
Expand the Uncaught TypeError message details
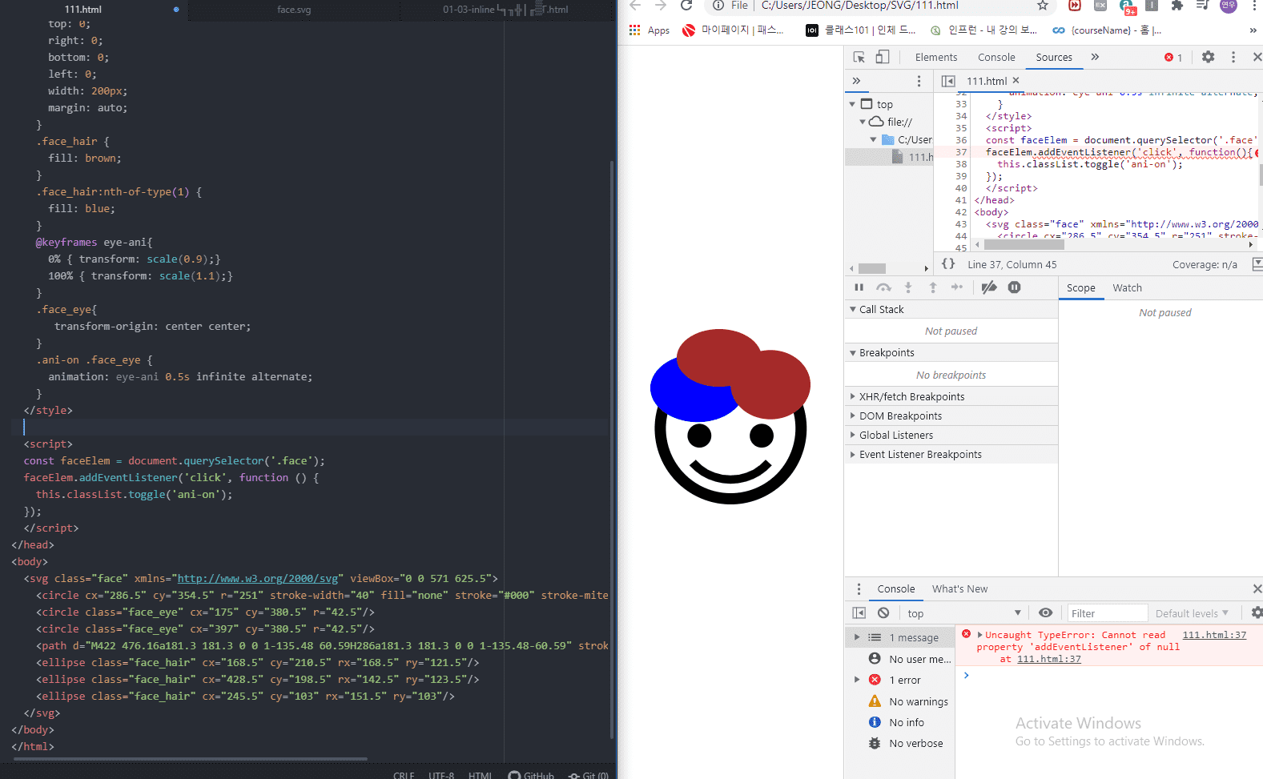(979, 635)
